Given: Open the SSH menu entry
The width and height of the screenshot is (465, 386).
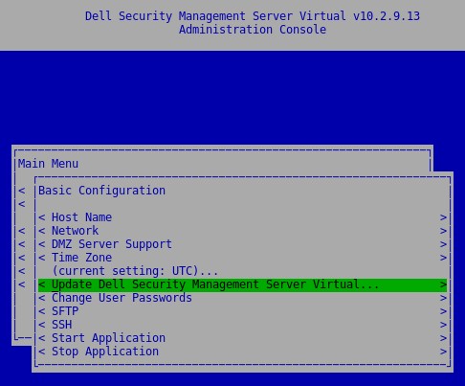Looking at the screenshot, I should point(242,325).
